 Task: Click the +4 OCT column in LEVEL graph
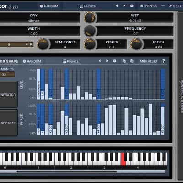point(98,84)
